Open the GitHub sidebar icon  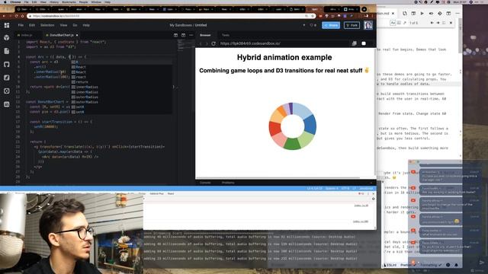click(x=7, y=64)
